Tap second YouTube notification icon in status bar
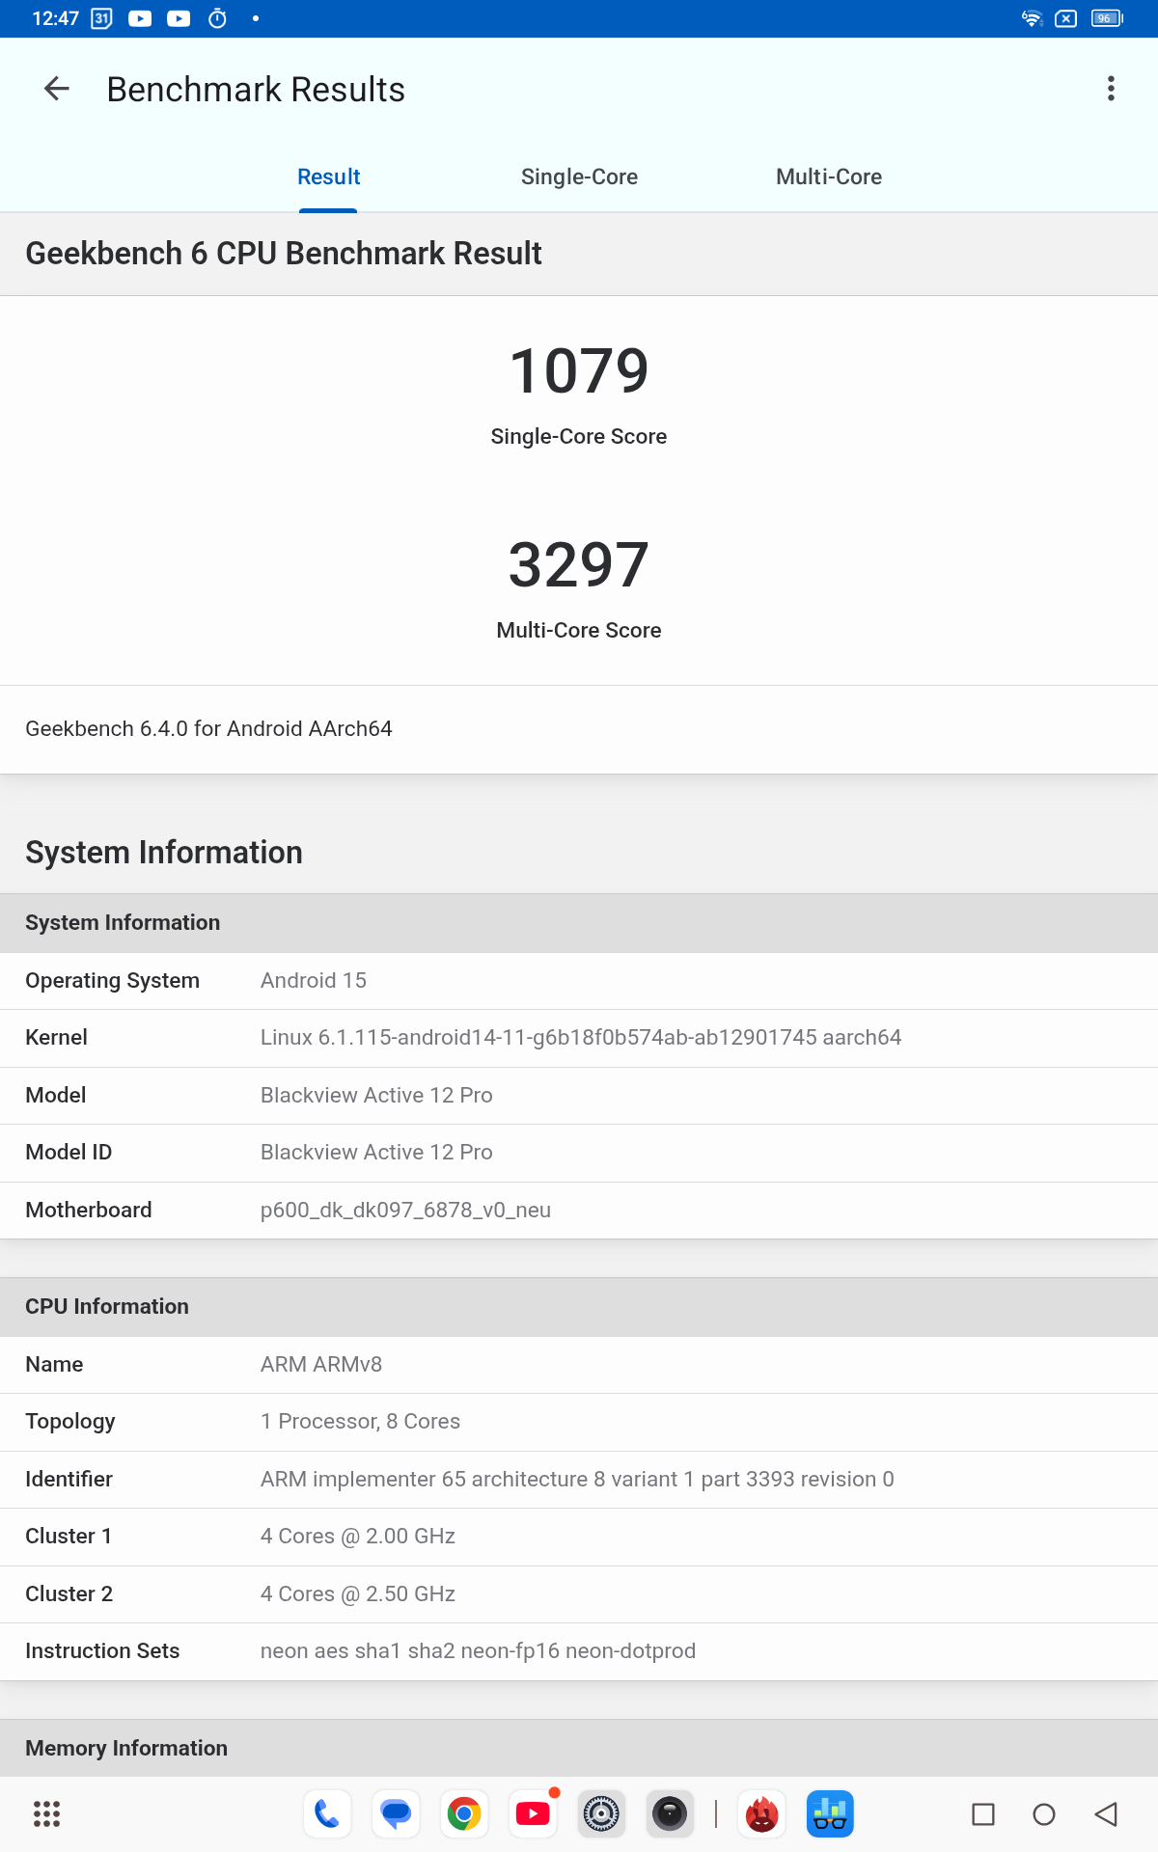 [179, 18]
